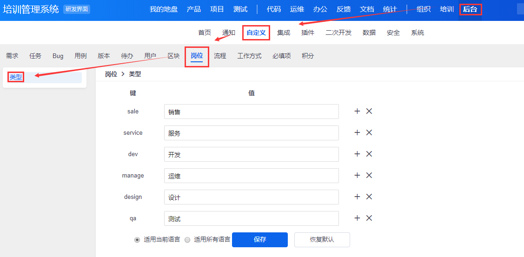Add a row after the manage entry
This screenshot has height=257, width=524.
tap(357, 176)
